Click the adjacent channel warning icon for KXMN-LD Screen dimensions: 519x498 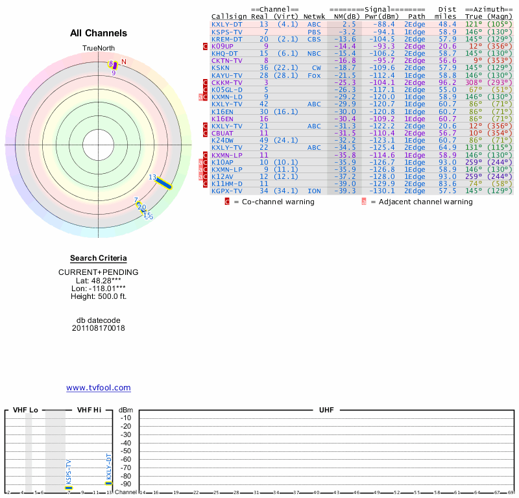click(201, 97)
